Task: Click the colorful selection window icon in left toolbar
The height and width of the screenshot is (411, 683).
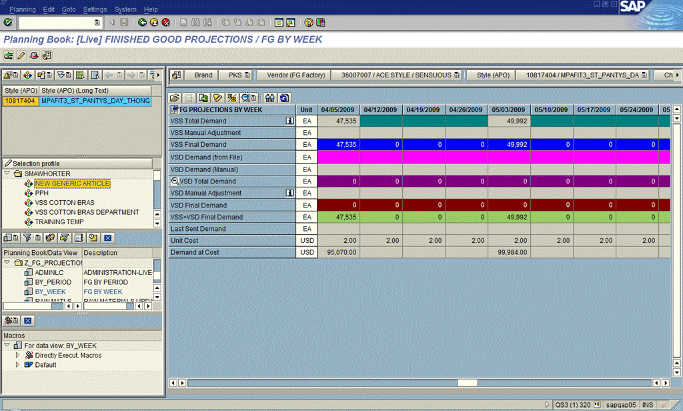Action: (27, 75)
